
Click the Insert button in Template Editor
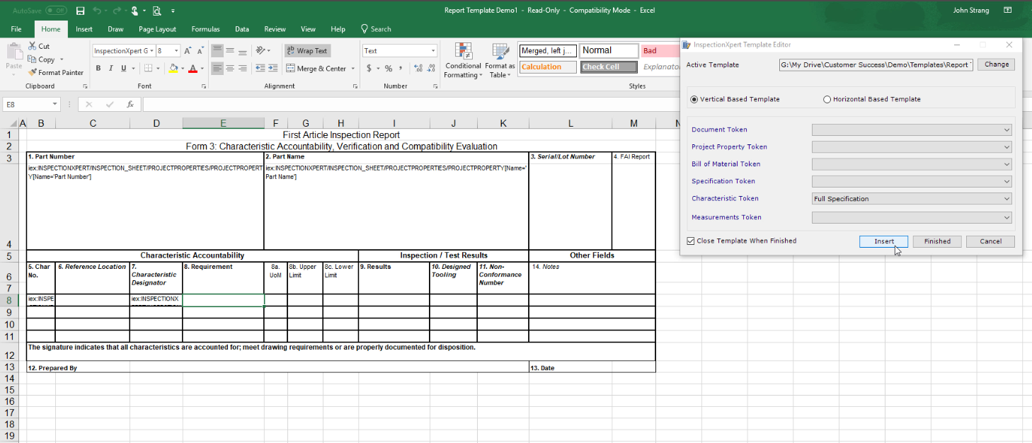coord(883,241)
